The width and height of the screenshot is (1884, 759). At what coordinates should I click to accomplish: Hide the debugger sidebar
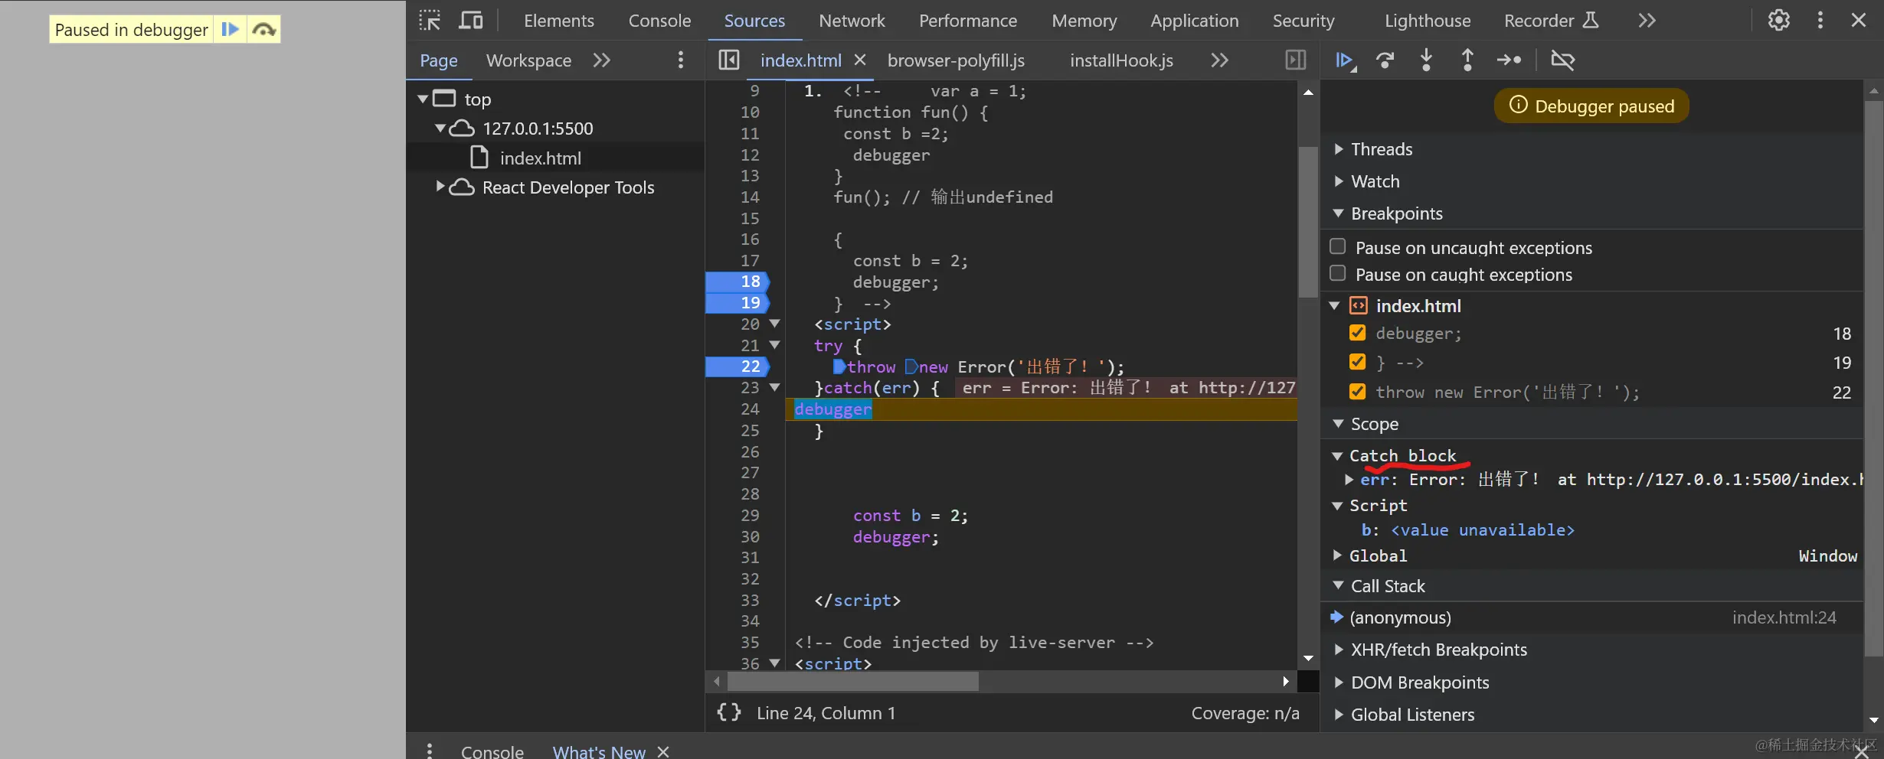click(x=1295, y=60)
